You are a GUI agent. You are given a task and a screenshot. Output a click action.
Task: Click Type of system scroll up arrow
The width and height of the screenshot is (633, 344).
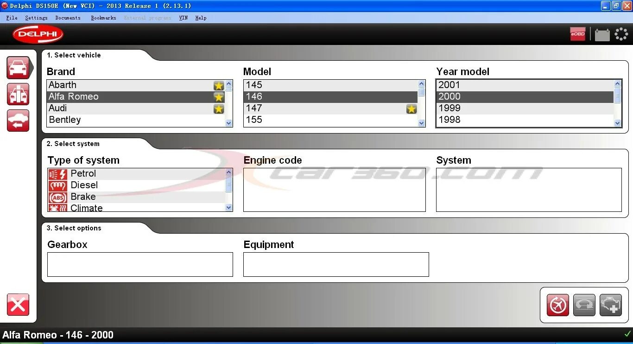pyautogui.click(x=228, y=172)
